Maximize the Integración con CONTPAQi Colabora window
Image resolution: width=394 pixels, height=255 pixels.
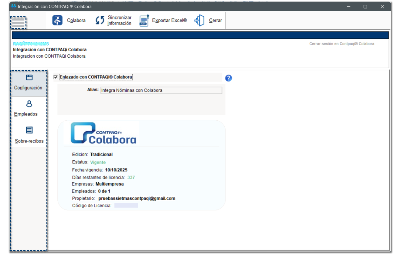365,6
